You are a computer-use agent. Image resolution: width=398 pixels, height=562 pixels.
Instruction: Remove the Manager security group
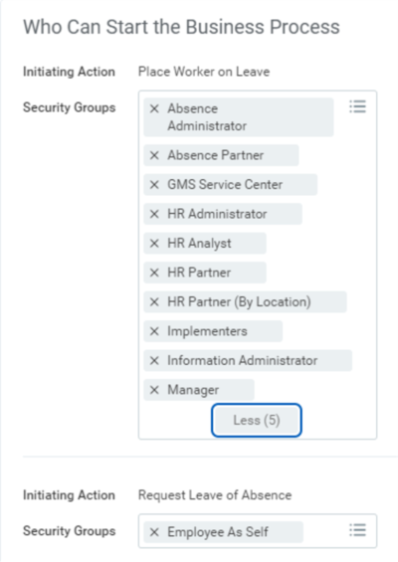point(154,390)
